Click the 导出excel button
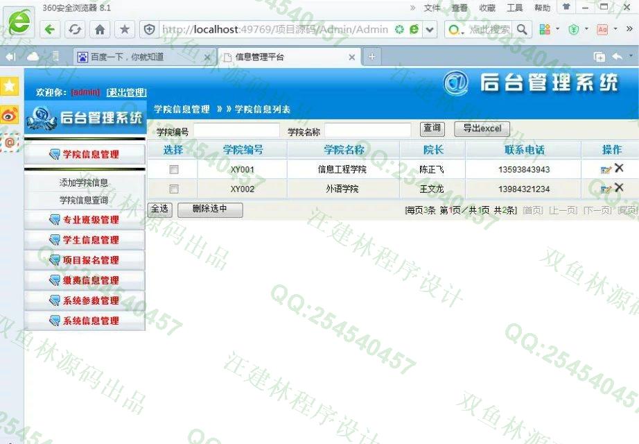 (482, 128)
